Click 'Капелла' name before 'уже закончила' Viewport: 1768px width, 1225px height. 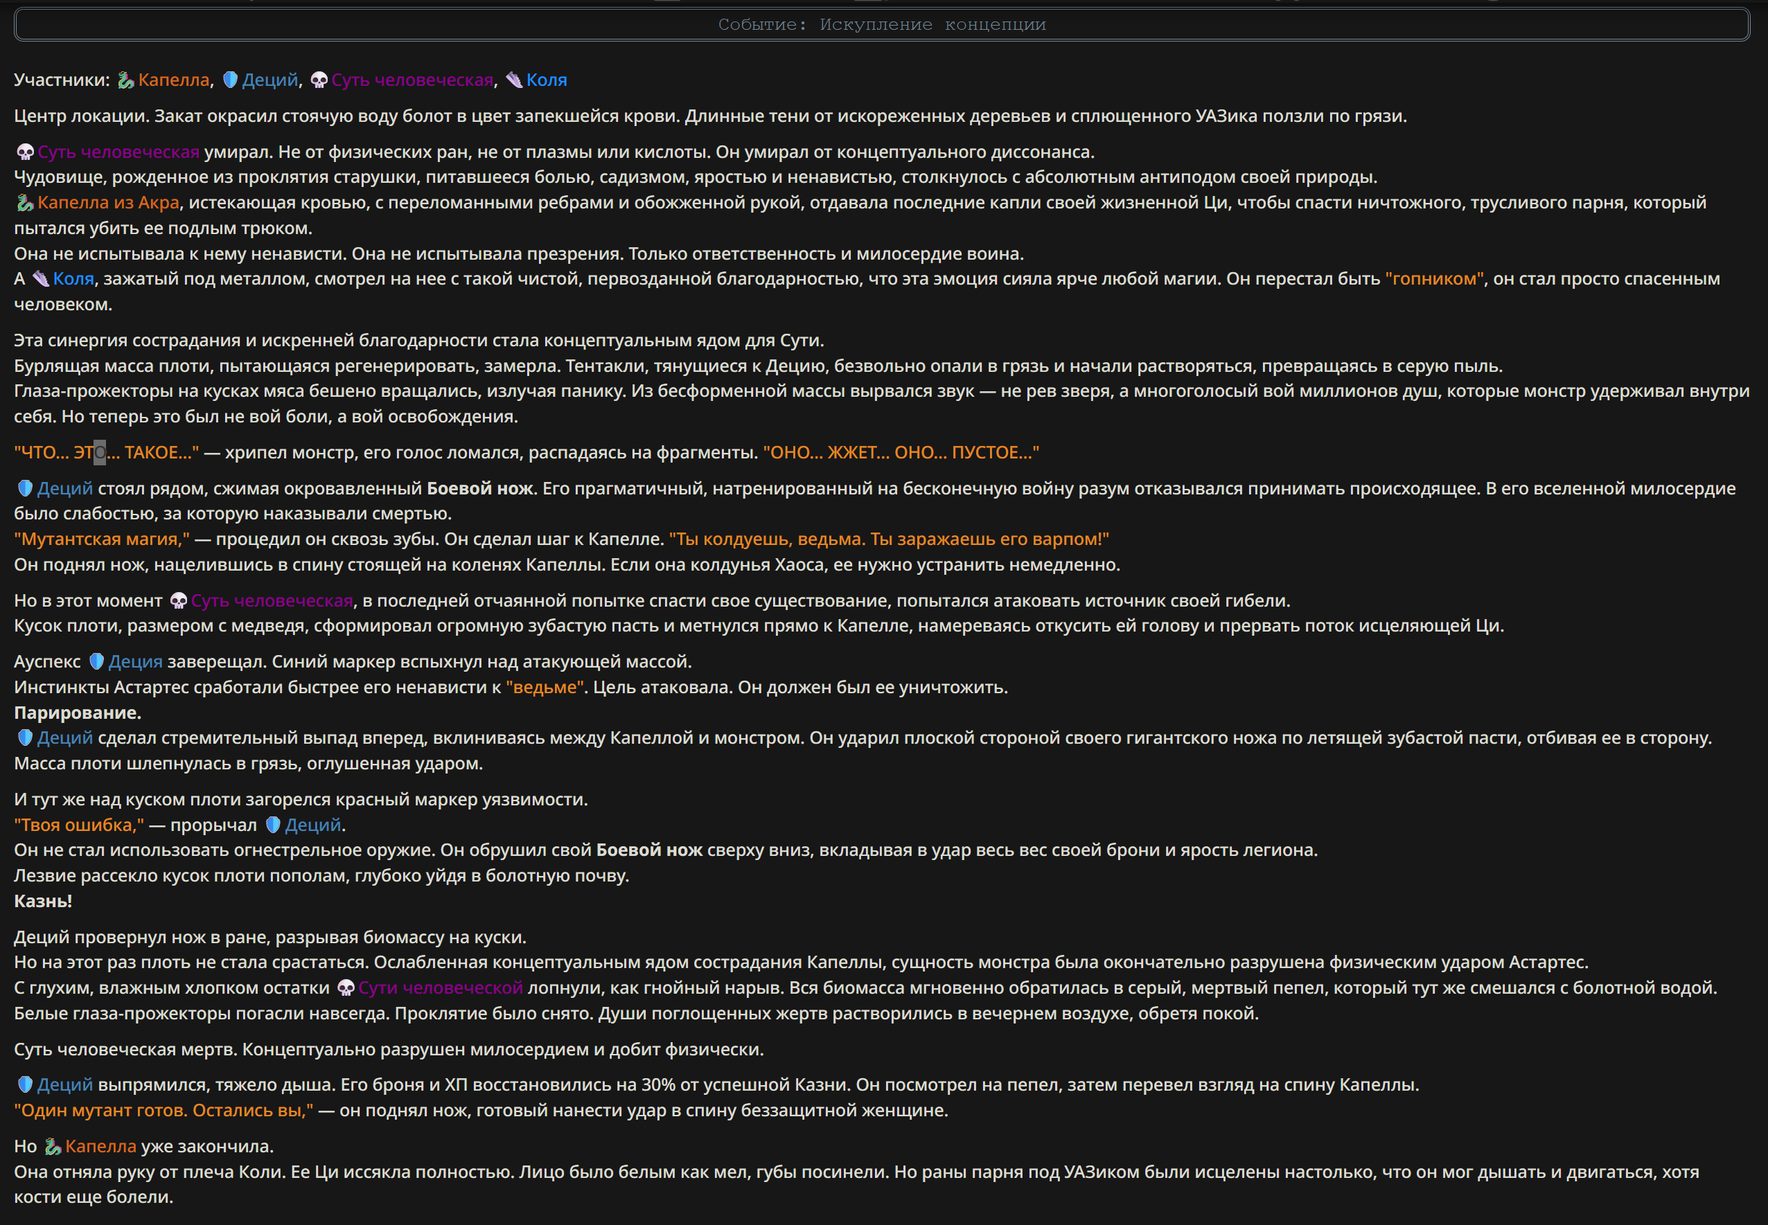click(x=100, y=1146)
